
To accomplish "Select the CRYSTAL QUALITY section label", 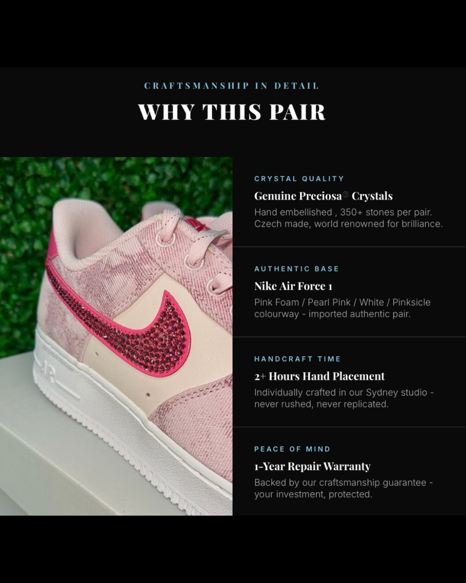I will 299,179.
